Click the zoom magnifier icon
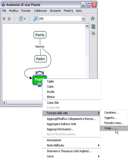The image size is (128, 159). pos(35,18)
